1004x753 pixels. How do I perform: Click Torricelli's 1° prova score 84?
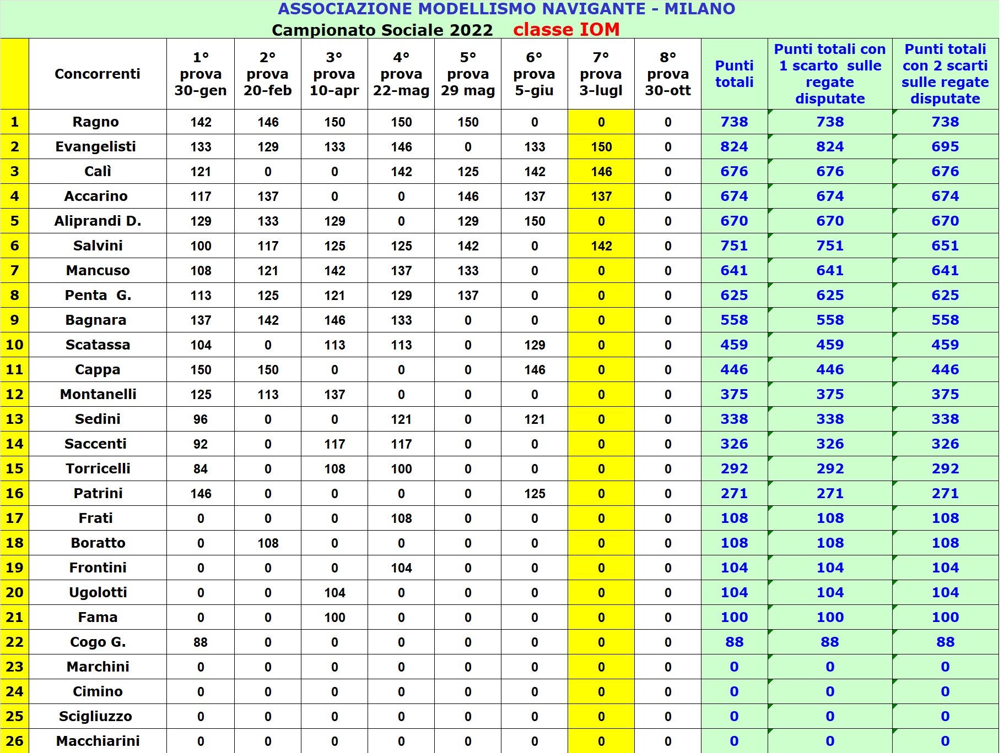tap(201, 469)
